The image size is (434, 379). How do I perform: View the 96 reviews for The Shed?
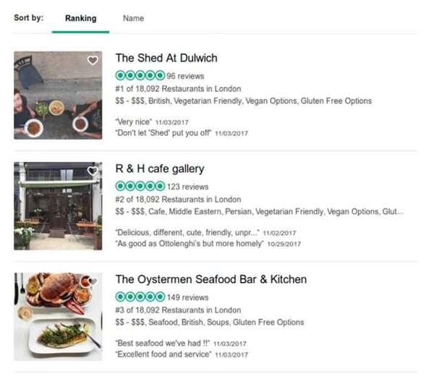[185, 76]
